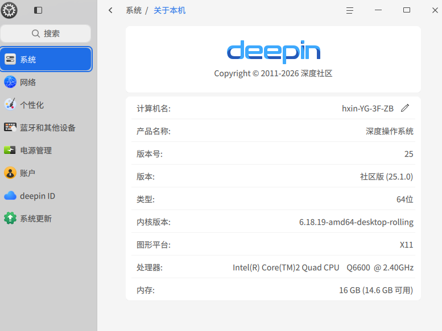Click the 系统 sidebar icon
Image resolution: width=442 pixels, height=331 pixels.
pos(10,60)
